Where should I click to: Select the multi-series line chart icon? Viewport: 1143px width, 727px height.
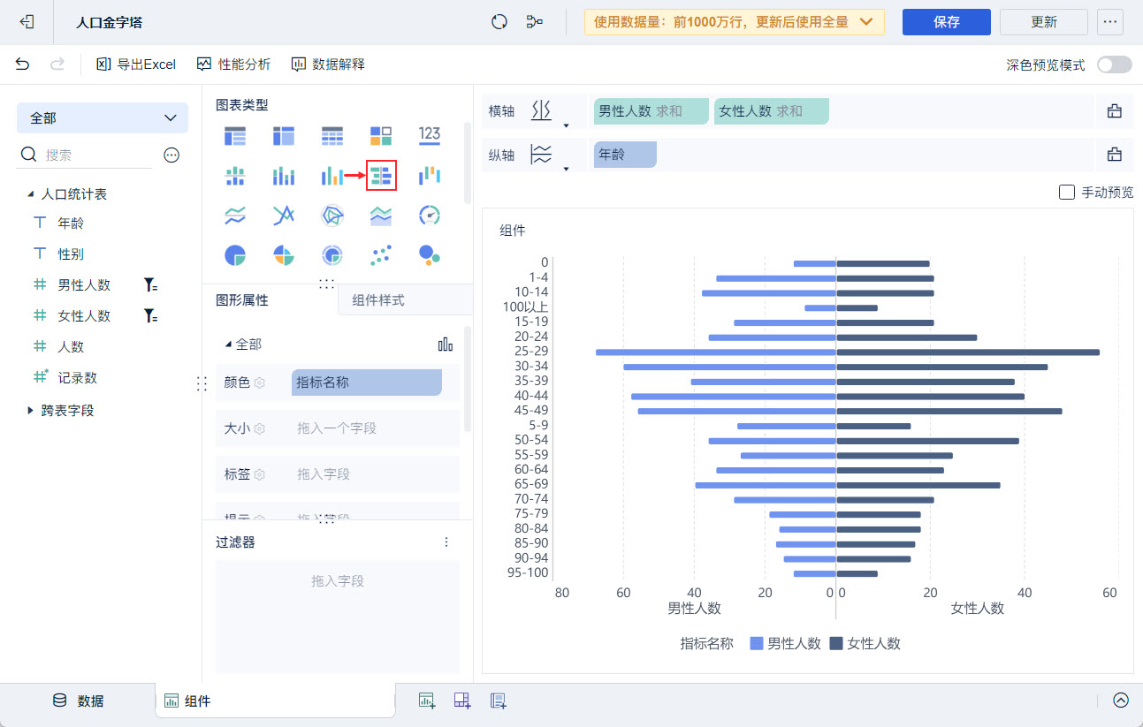pyautogui.click(x=283, y=216)
